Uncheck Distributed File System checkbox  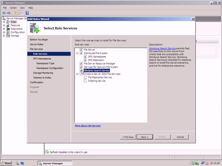coord(81,53)
